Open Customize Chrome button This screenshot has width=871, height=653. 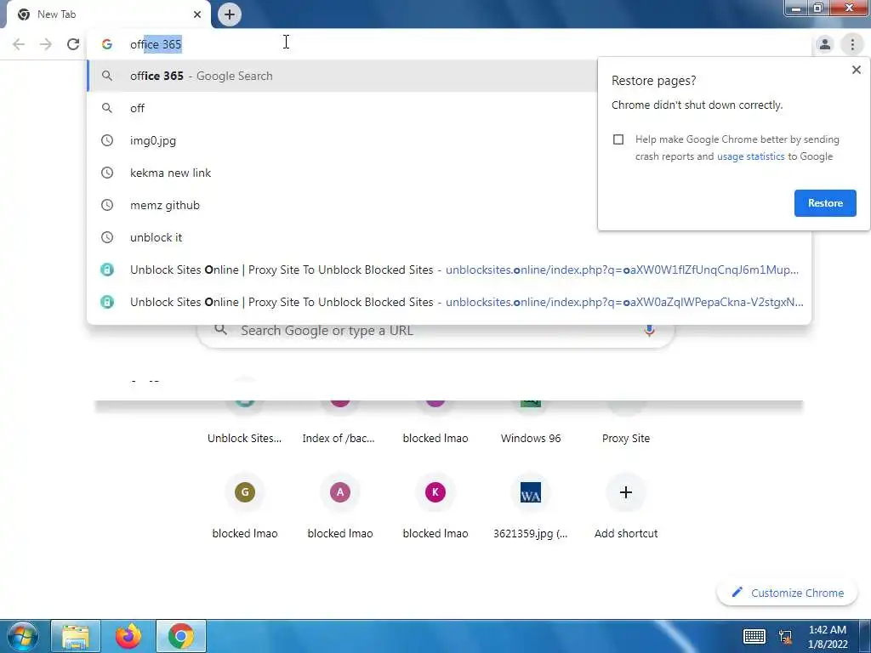click(788, 593)
